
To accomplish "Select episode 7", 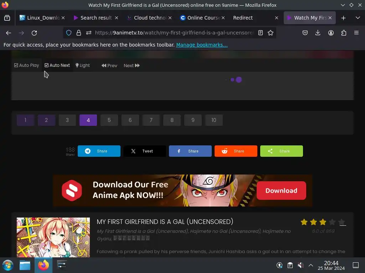I will [x=151, y=120].
